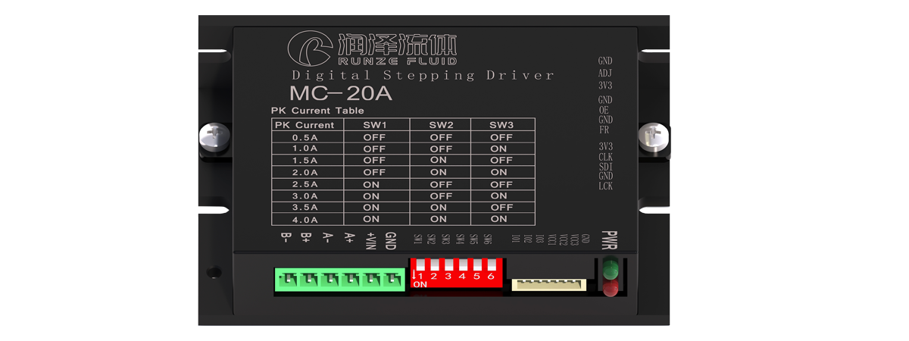Screen dimensions: 909x341
Task: Click the +VIN terminal label
Action: (370, 242)
